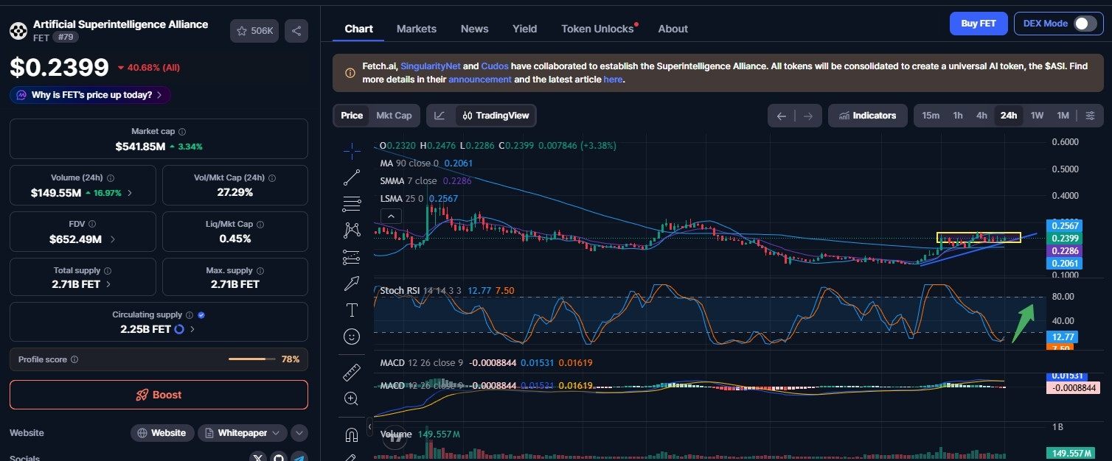Open the Yield tab

[x=524, y=29]
